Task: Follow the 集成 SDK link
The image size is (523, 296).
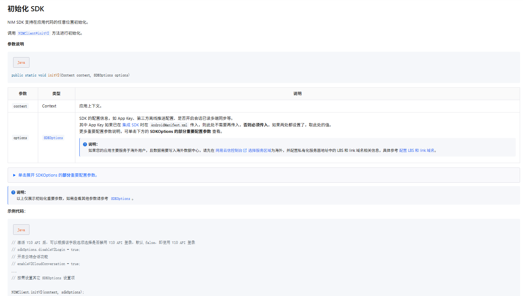Action: tap(131, 125)
